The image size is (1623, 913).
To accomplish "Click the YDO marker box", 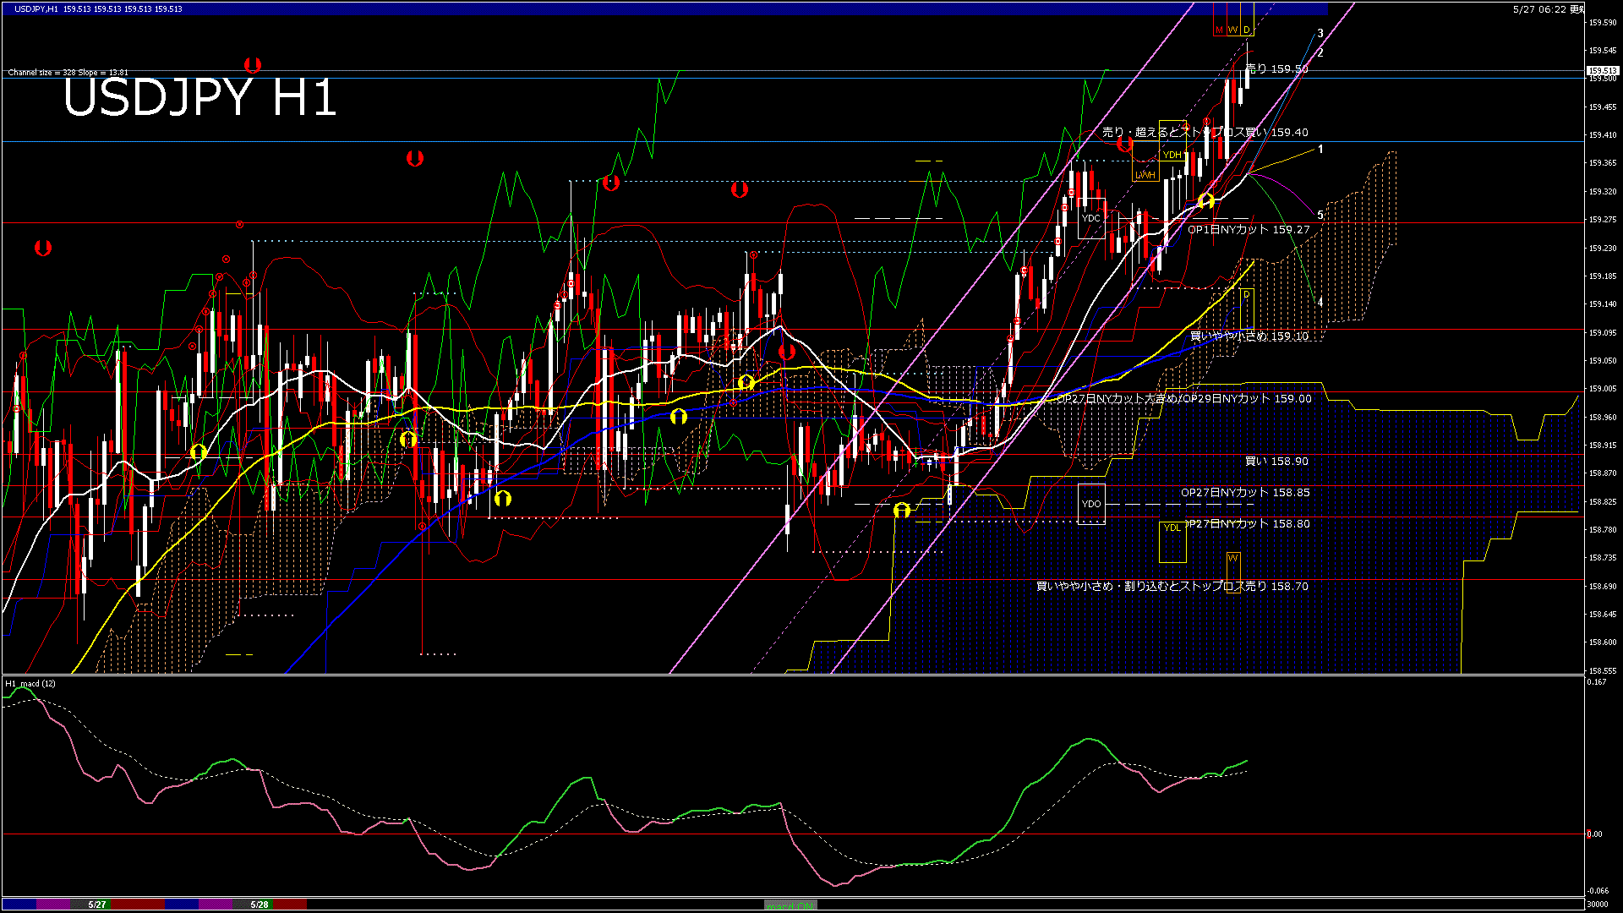I will pos(1091,504).
